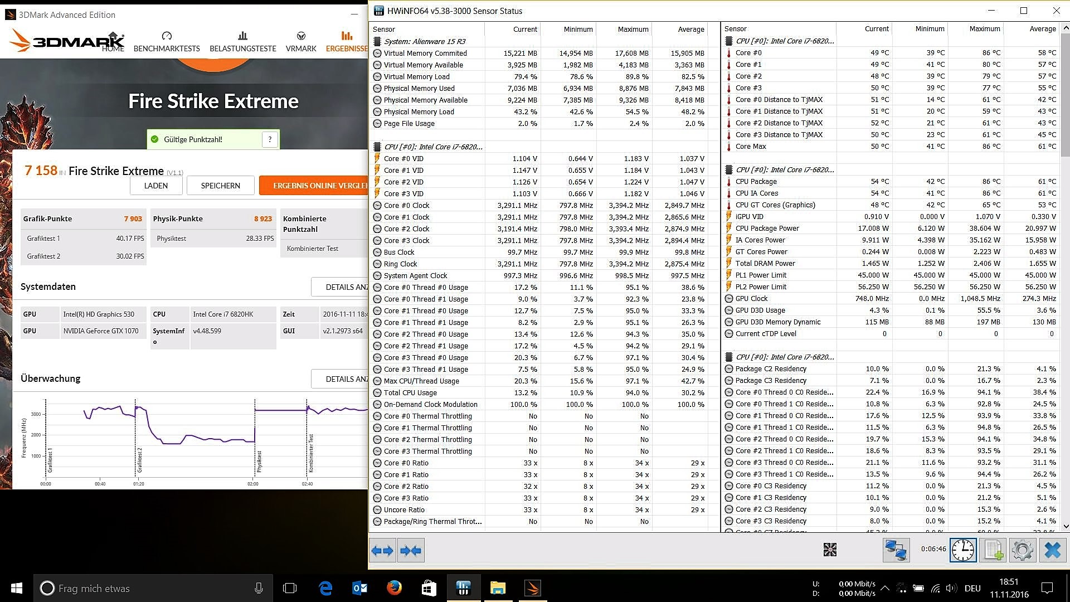Show hidden tray icons chevron
1070x602 pixels.
[884, 588]
